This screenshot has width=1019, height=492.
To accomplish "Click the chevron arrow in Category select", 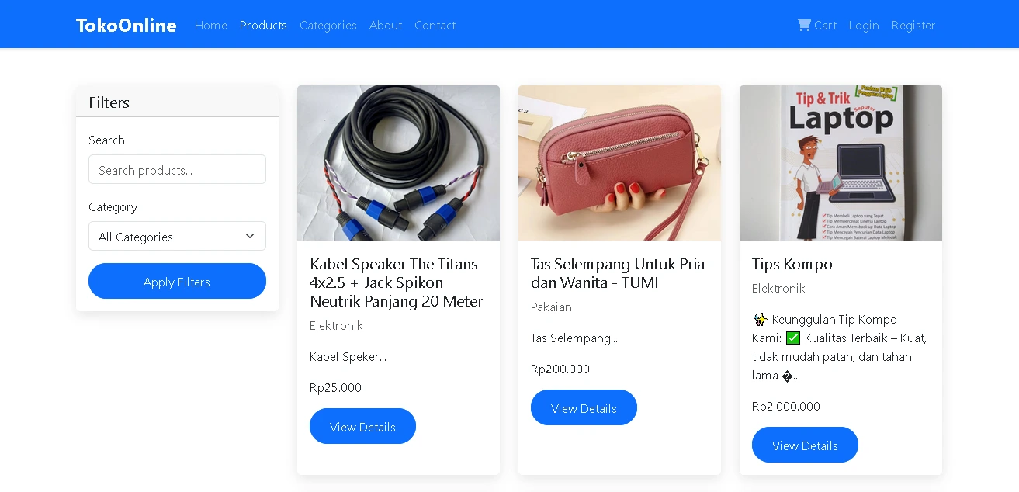I will click(x=250, y=237).
